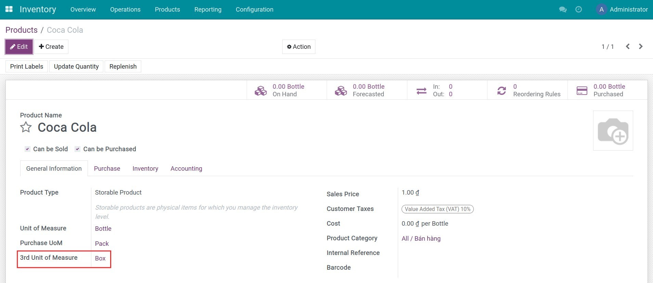The height and width of the screenshot is (283, 653).
Task: Expand the Action dropdown
Action: coord(299,47)
